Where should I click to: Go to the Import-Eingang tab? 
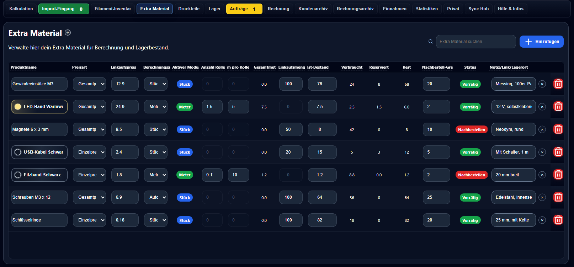64,9
